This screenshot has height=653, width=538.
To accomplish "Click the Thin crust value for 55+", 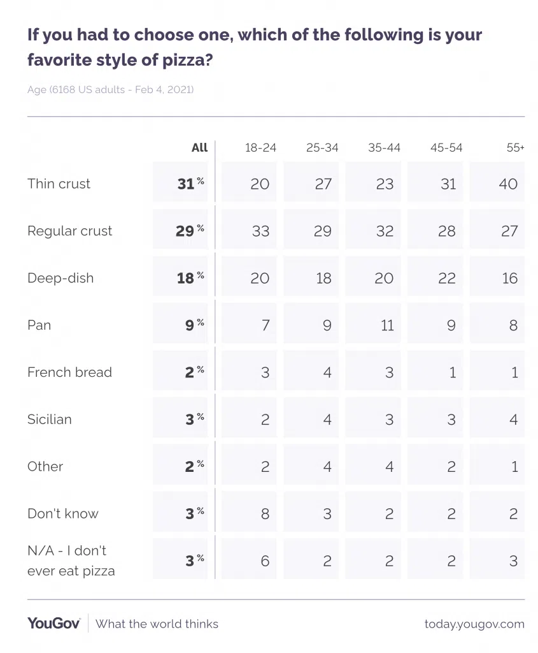I will tap(508, 184).
